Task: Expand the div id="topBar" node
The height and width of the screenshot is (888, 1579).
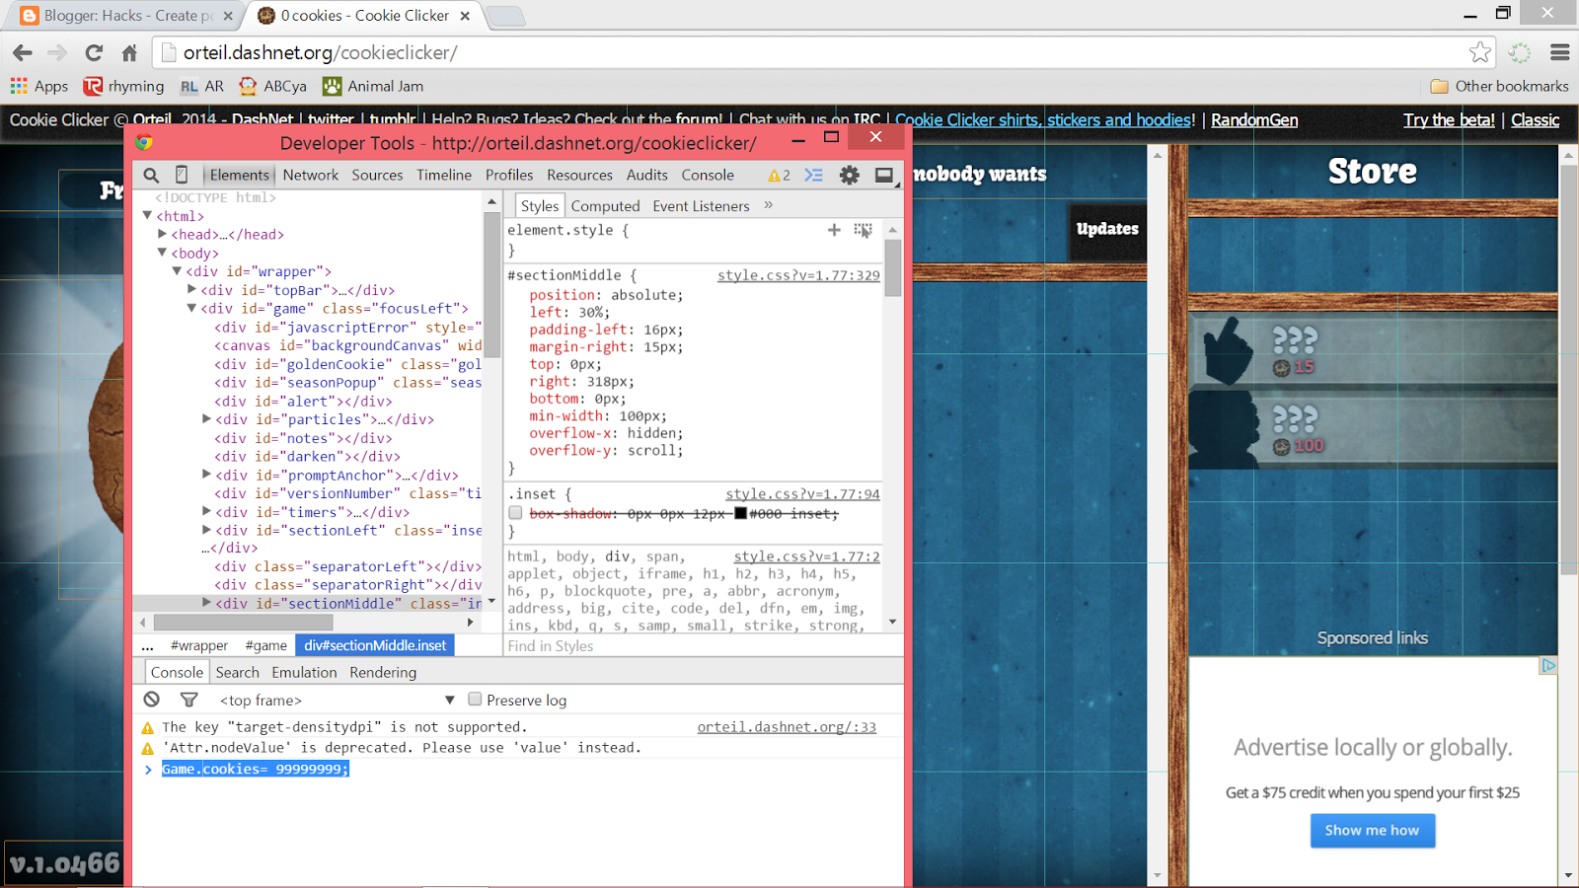Action: (x=191, y=290)
